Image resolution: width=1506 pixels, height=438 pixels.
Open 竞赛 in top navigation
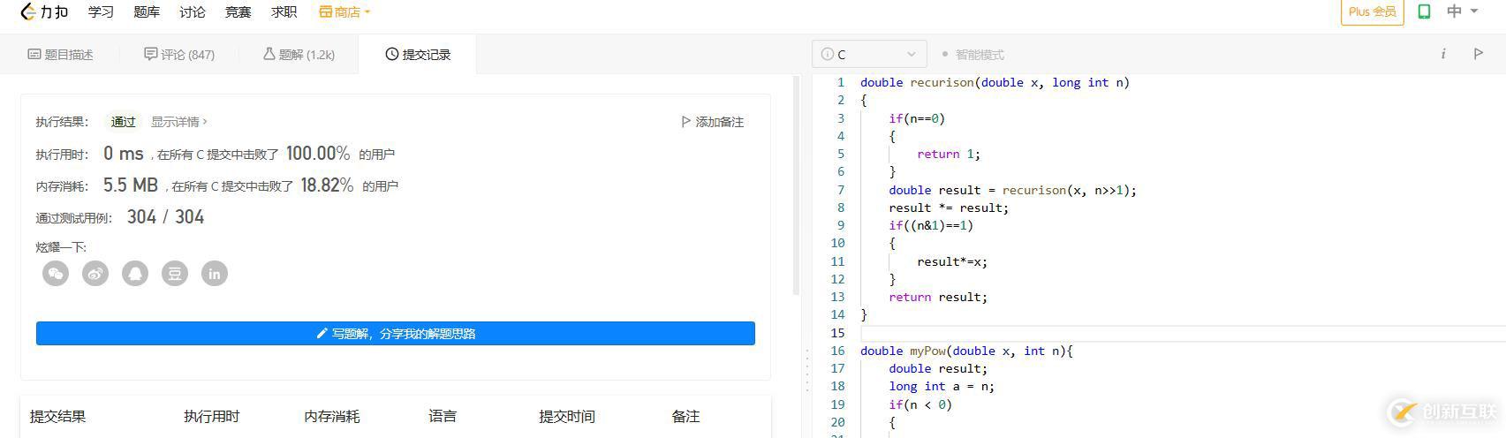238,11
